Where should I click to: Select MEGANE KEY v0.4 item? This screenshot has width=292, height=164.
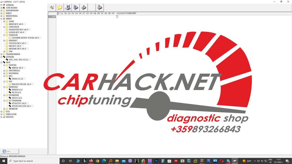pos(17,49)
